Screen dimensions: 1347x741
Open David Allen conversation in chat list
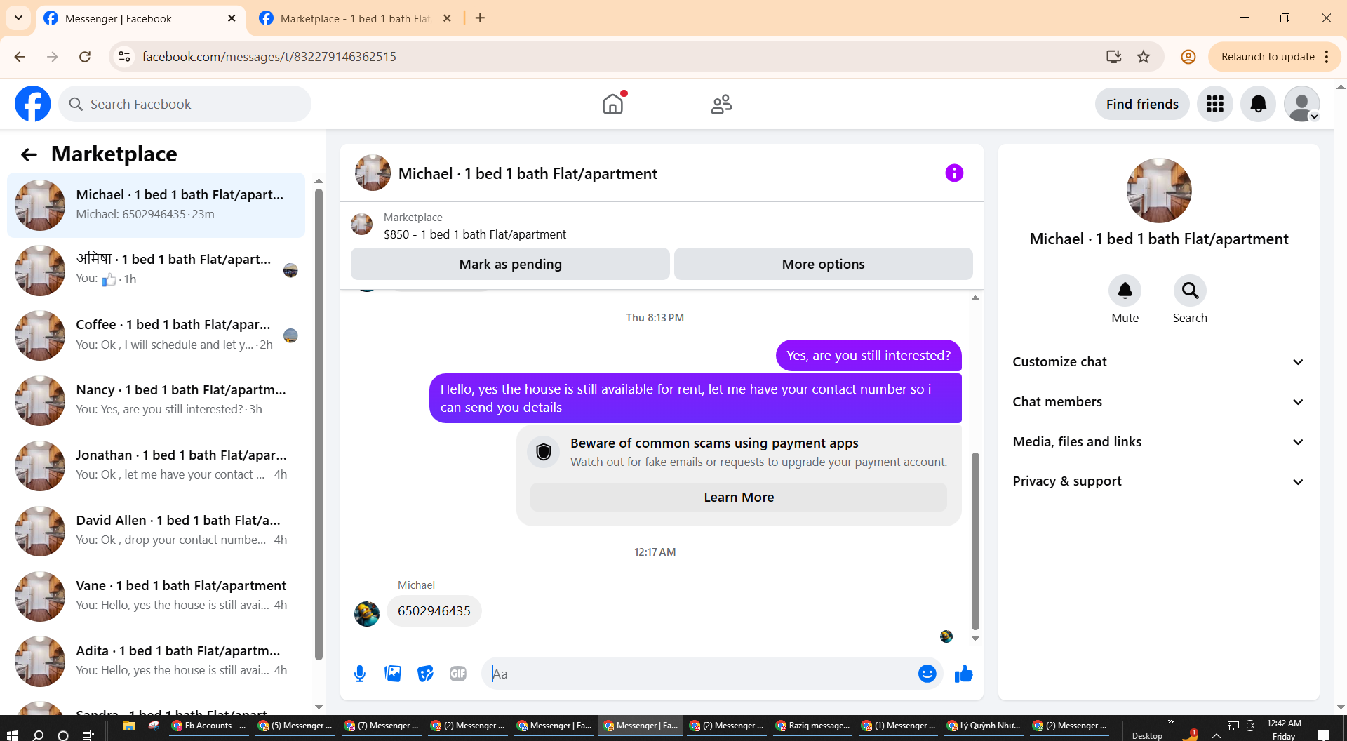(x=156, y=531)
